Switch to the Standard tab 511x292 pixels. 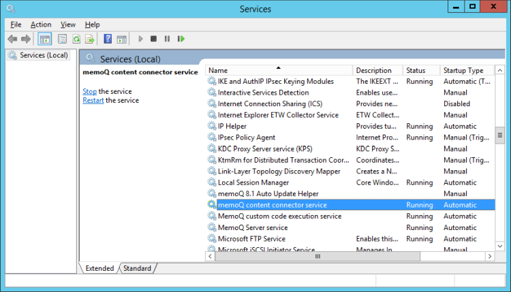click(x=137, y=268)
